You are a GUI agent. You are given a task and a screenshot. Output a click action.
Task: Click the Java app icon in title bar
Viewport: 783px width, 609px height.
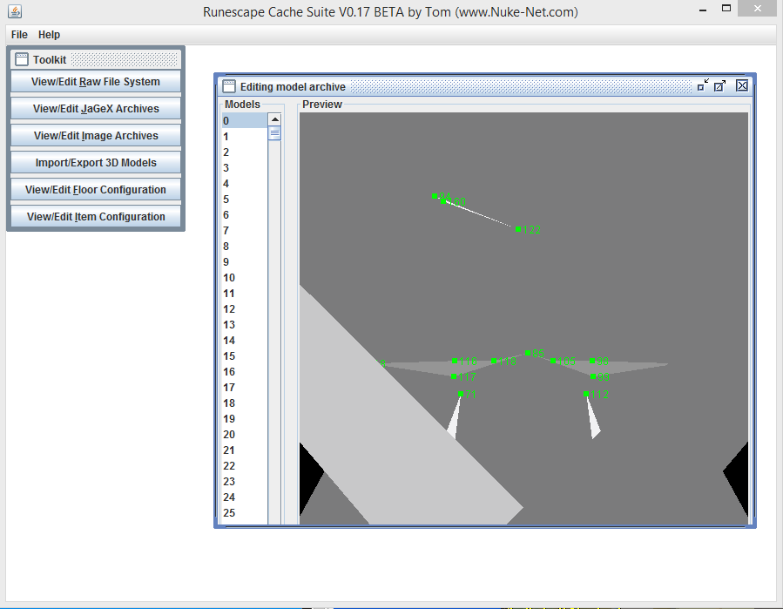[15, 11]
